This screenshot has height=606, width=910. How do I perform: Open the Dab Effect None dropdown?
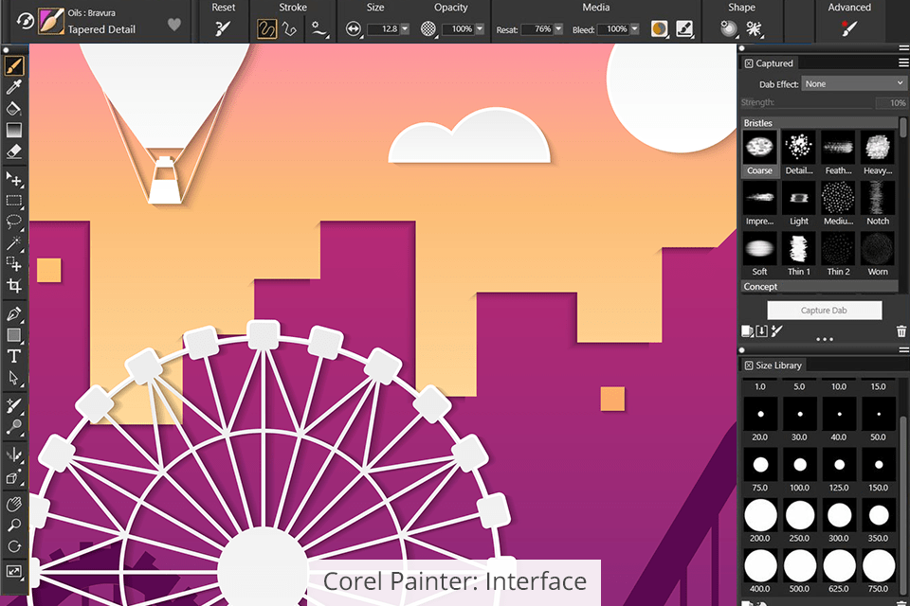[x=854, y=83]
